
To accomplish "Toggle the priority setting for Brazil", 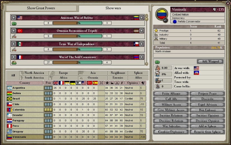I will tap(48, 99).
